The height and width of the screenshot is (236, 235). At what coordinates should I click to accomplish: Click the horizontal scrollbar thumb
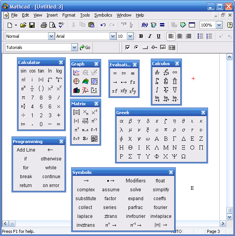[x=12, y=224]
